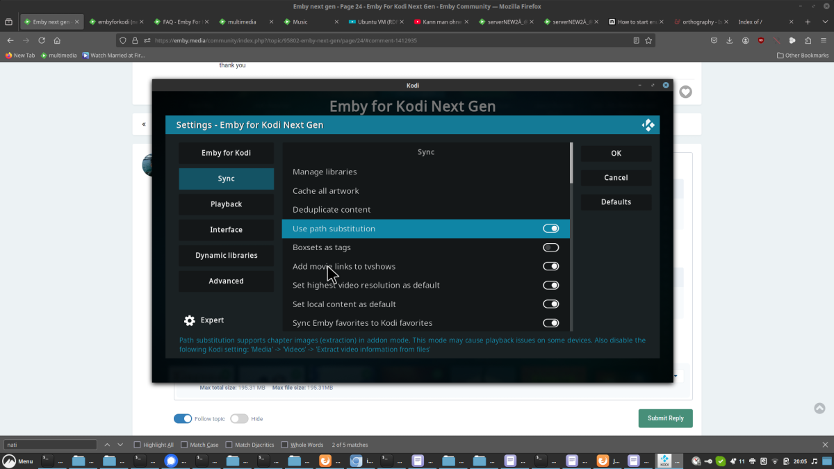This screenshot has width=834, height=469.
Task: Click Kodi settings list scrollbar
Action: click(571, 163)
